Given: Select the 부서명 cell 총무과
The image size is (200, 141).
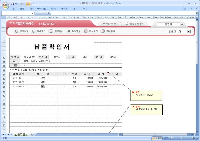Looking at the screenshot, I should pos(57,57).
